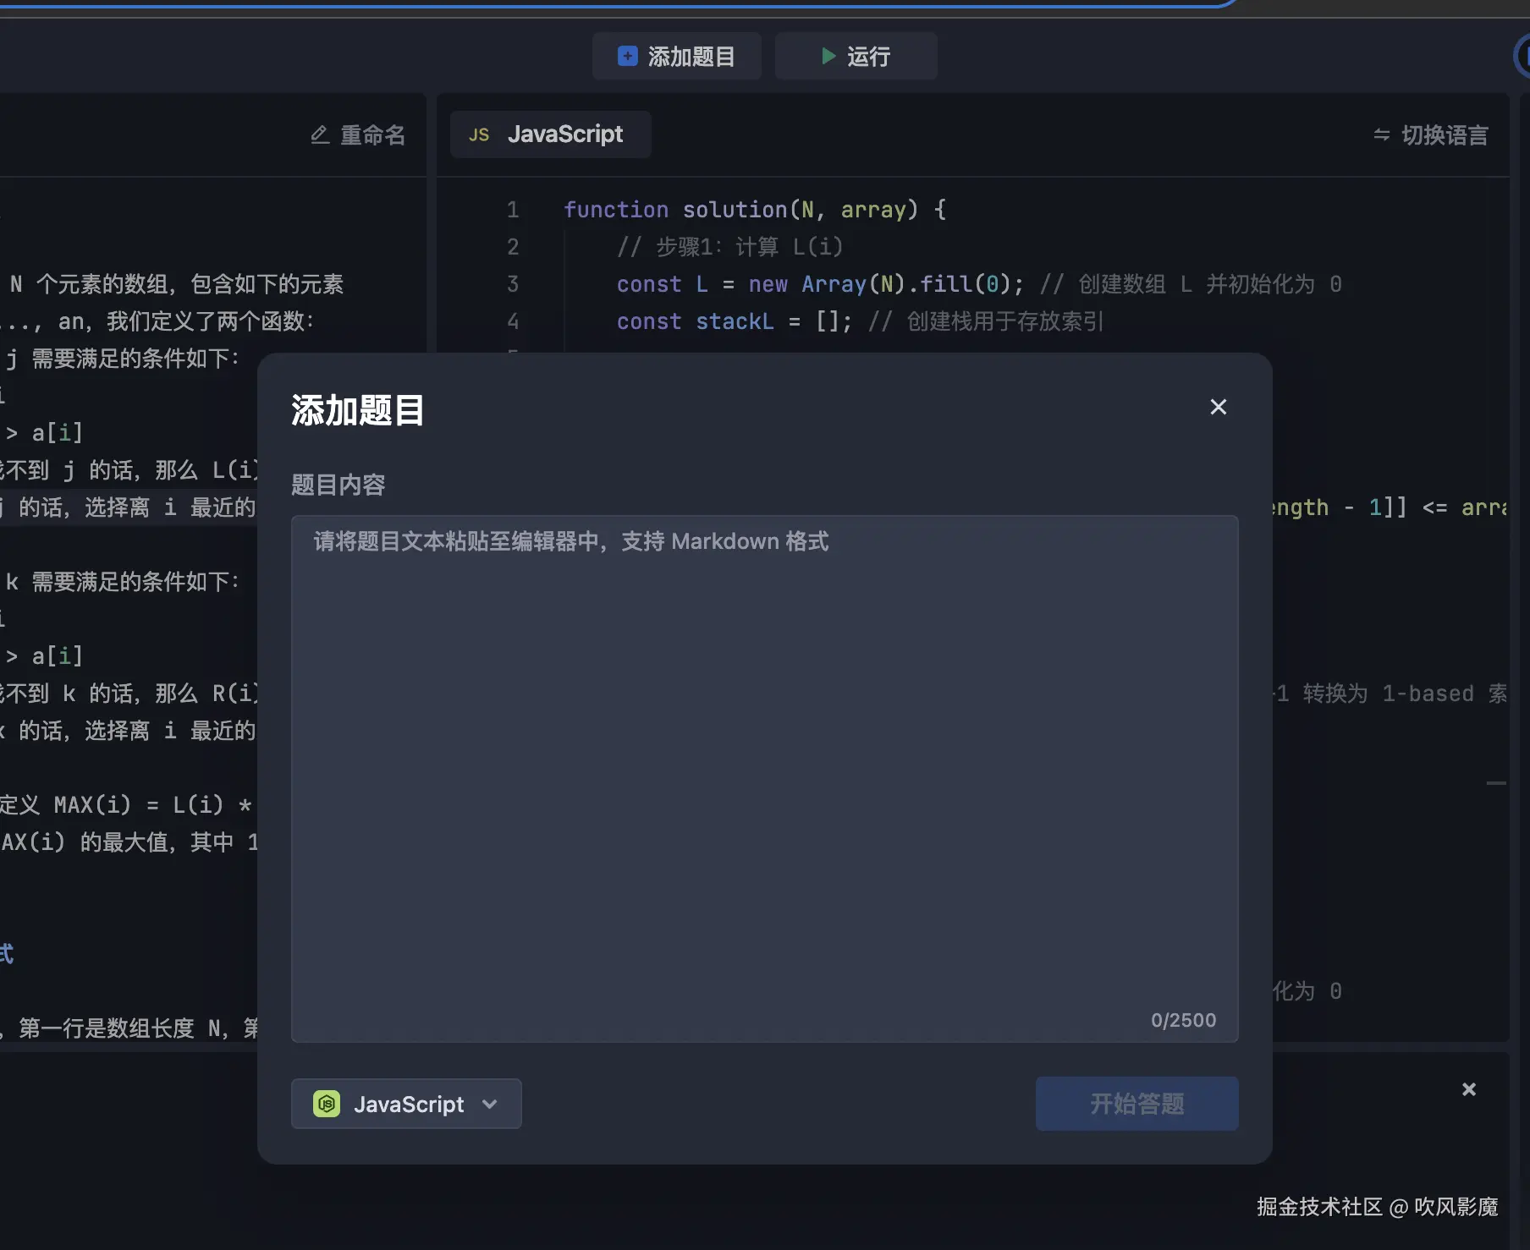The image size is (1530, 1250).
Task: Click the 添加题目 button in top toolbar
Action: pyautogui.click(x=676, y=57)
